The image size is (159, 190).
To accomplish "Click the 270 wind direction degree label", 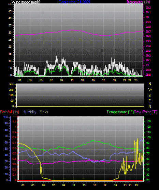I will (x=11, y=90).
